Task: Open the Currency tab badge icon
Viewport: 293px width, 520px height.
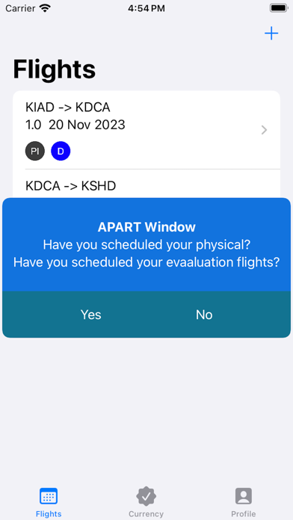Action: (146, 496)
